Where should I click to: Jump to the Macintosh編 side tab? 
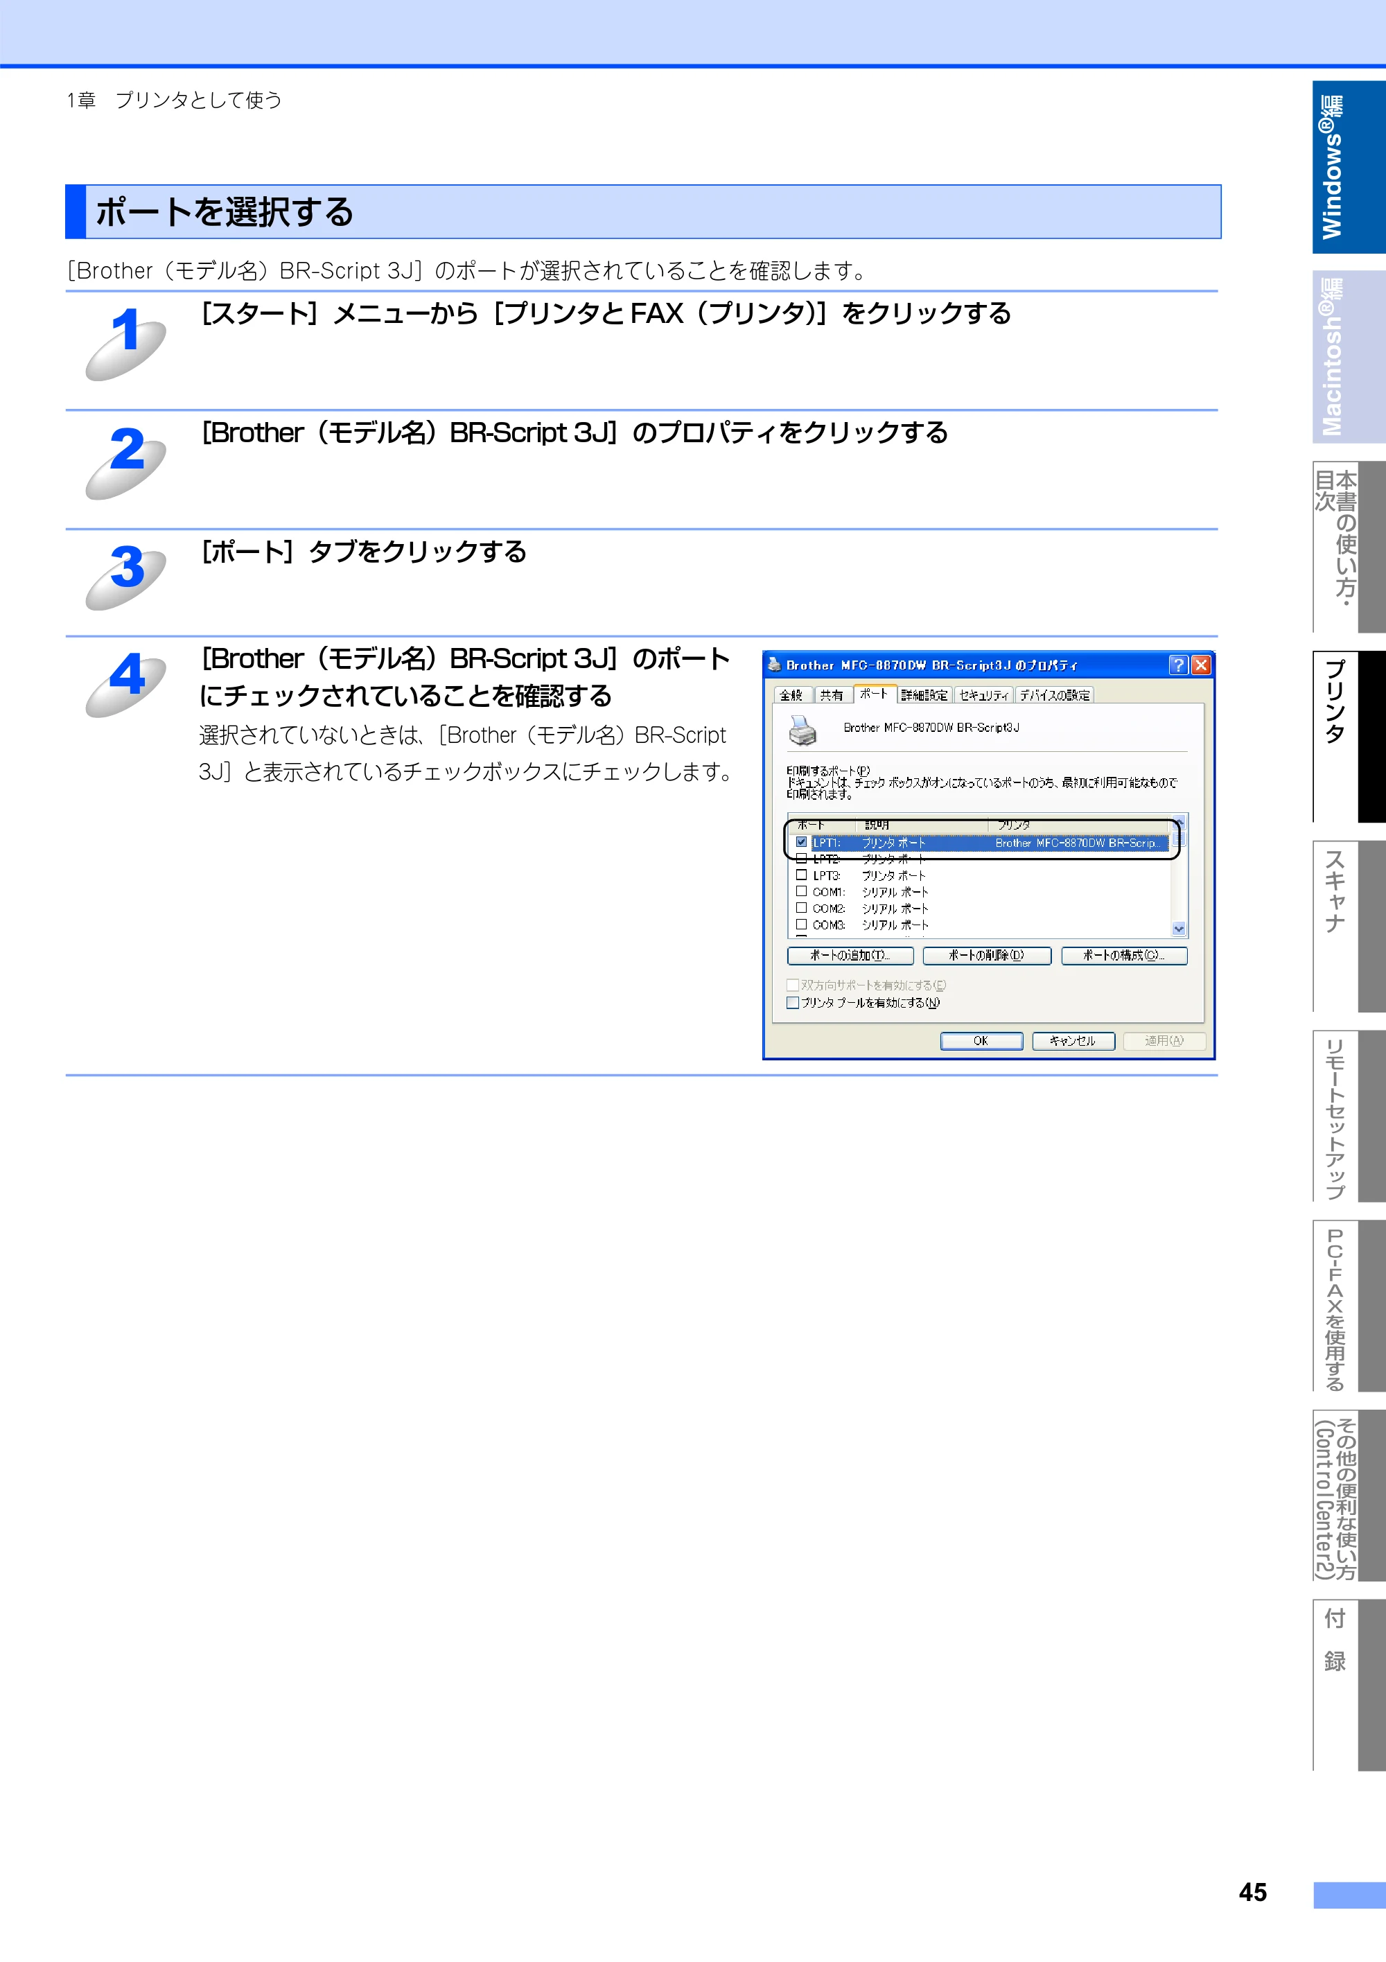(x=1349, y=356)
